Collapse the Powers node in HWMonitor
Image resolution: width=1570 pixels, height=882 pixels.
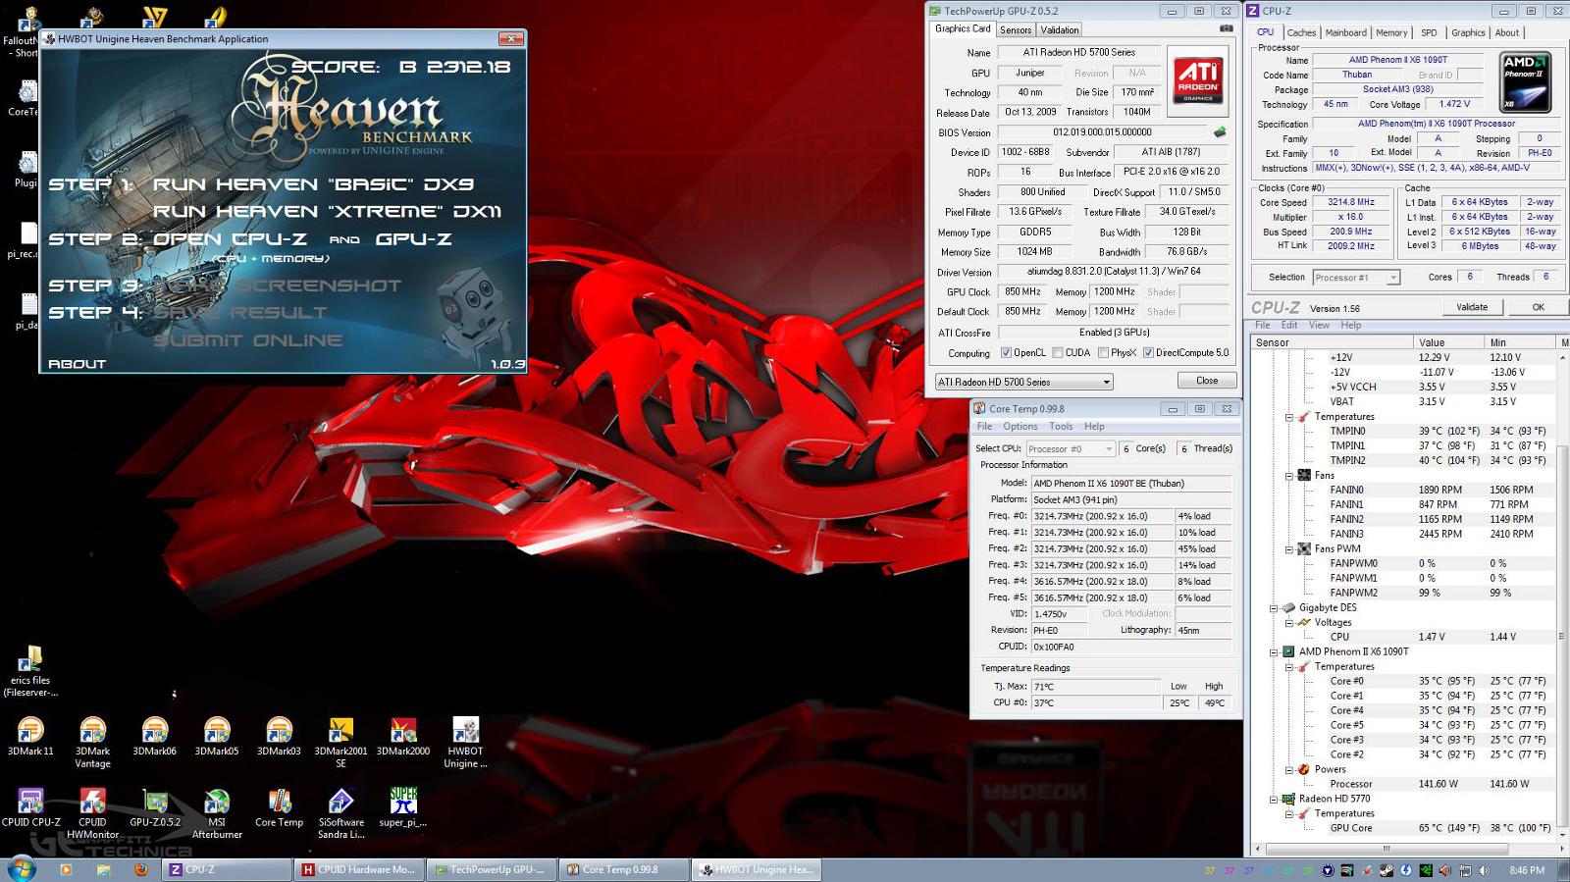click(x=1289, y=770)
